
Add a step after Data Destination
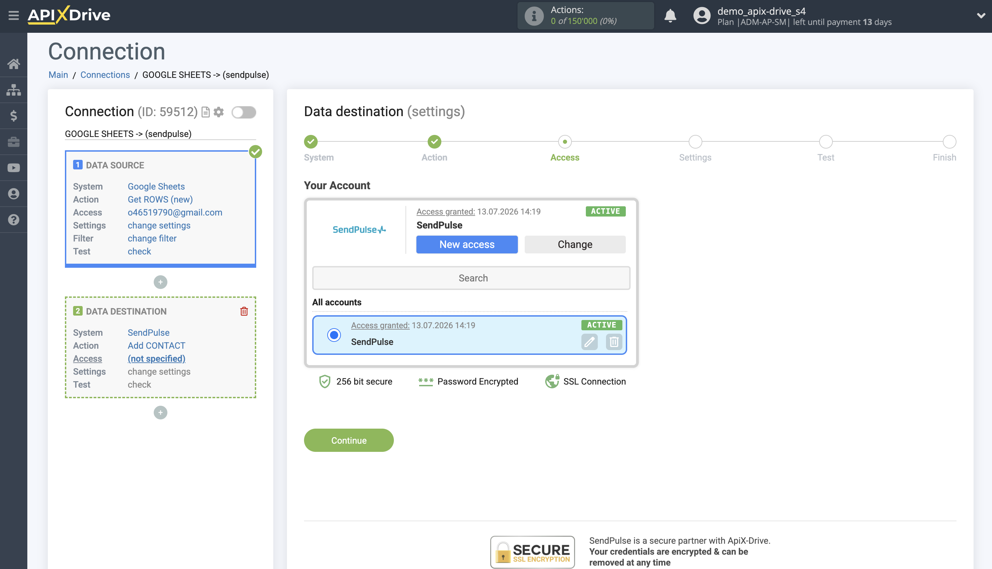160,412
